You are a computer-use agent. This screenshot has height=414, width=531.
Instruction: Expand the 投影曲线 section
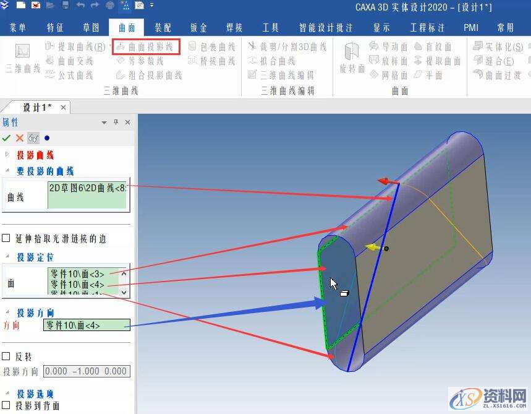tap(6, 153)
